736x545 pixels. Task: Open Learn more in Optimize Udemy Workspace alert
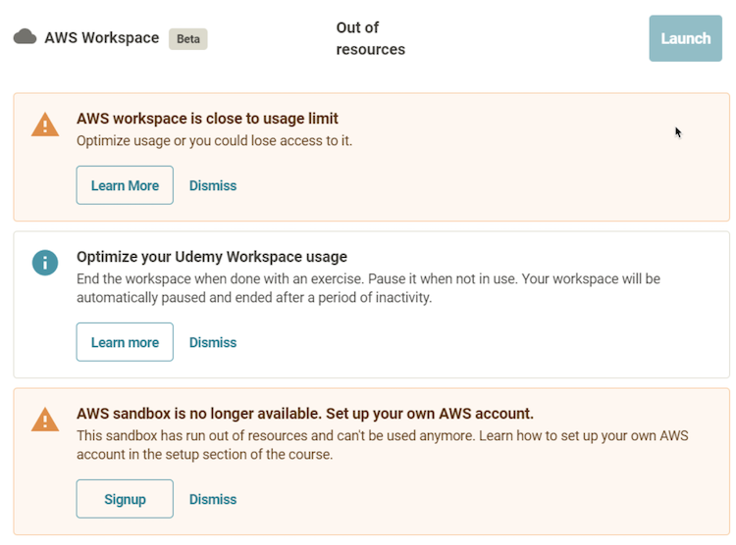tap(125, 342)
